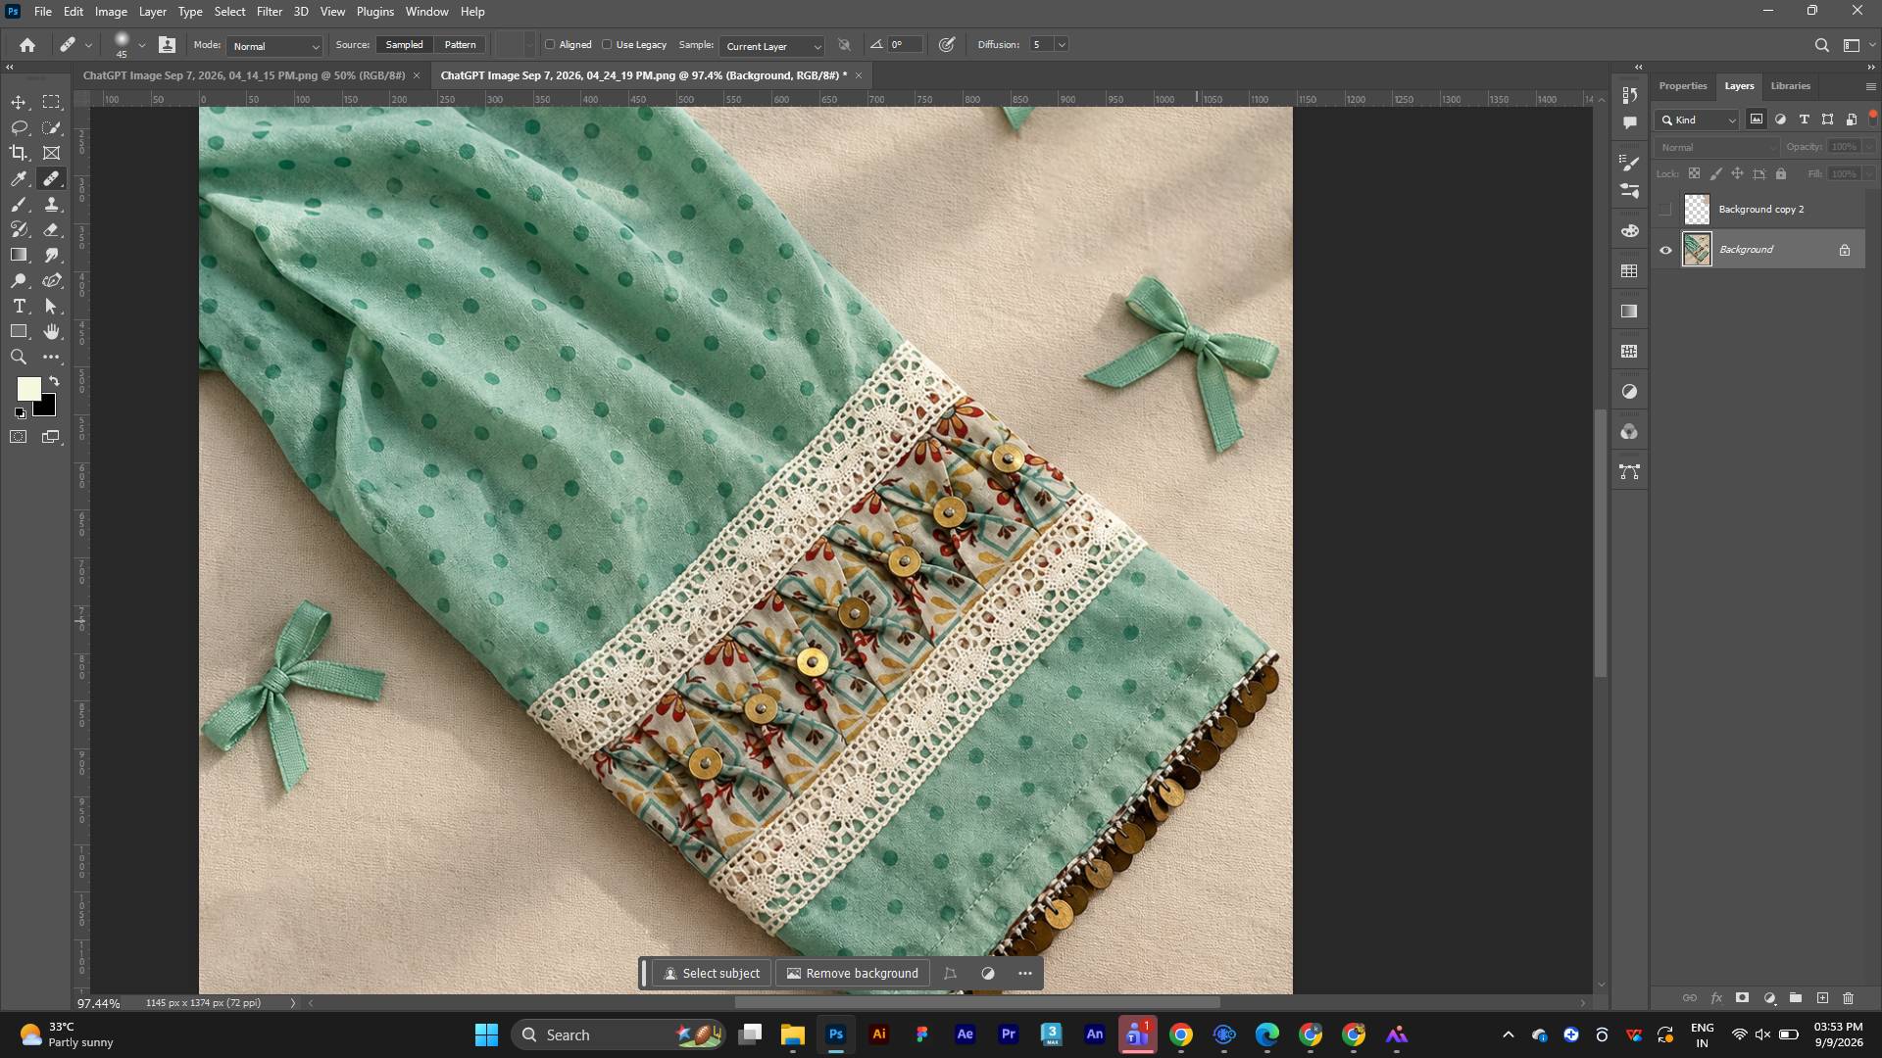Open the foreground color swatch

[x=28, y=389]
